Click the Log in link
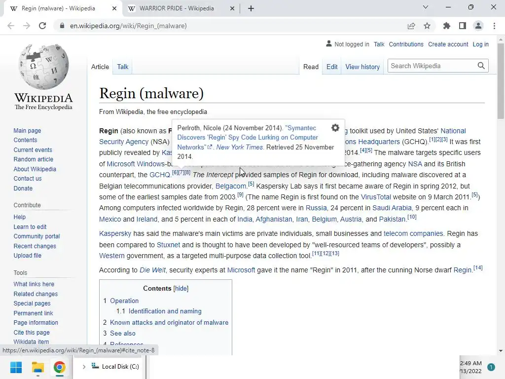Screen dimensions: 505x379 (x=480, y=44)
